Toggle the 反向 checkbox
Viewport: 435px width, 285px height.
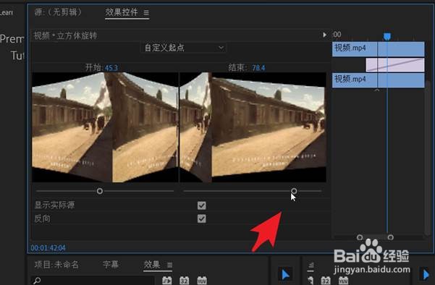(x=202, y=218)
